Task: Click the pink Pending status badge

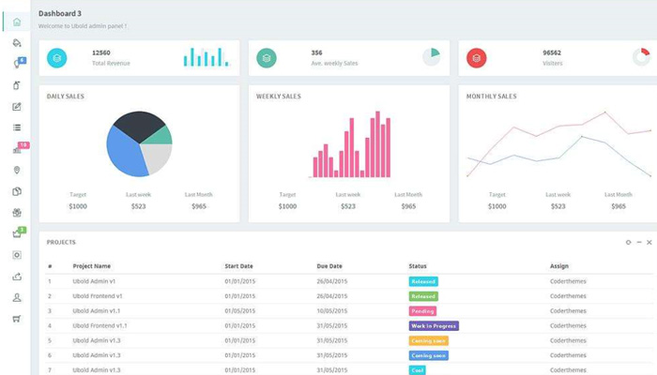Action: (x=422, y=311)
